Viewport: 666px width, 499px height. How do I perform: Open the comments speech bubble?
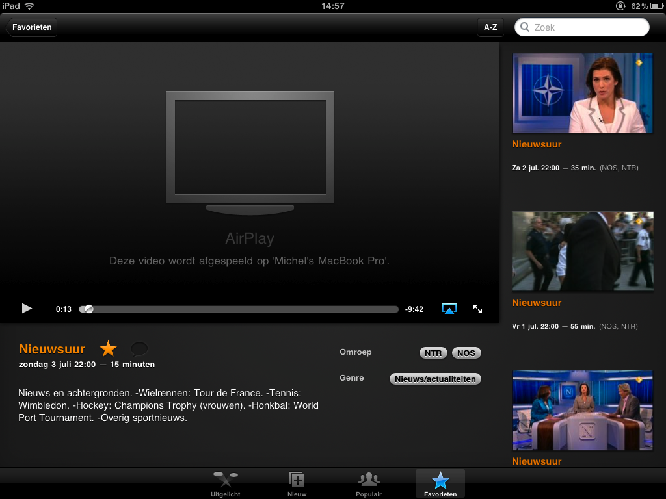(139, 349)
